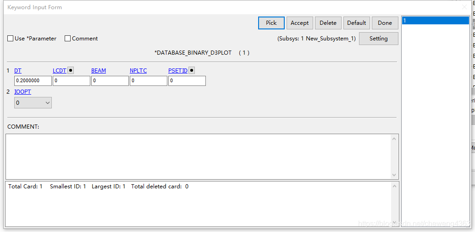Open the IOOPT field help link

tap(23, 92)
